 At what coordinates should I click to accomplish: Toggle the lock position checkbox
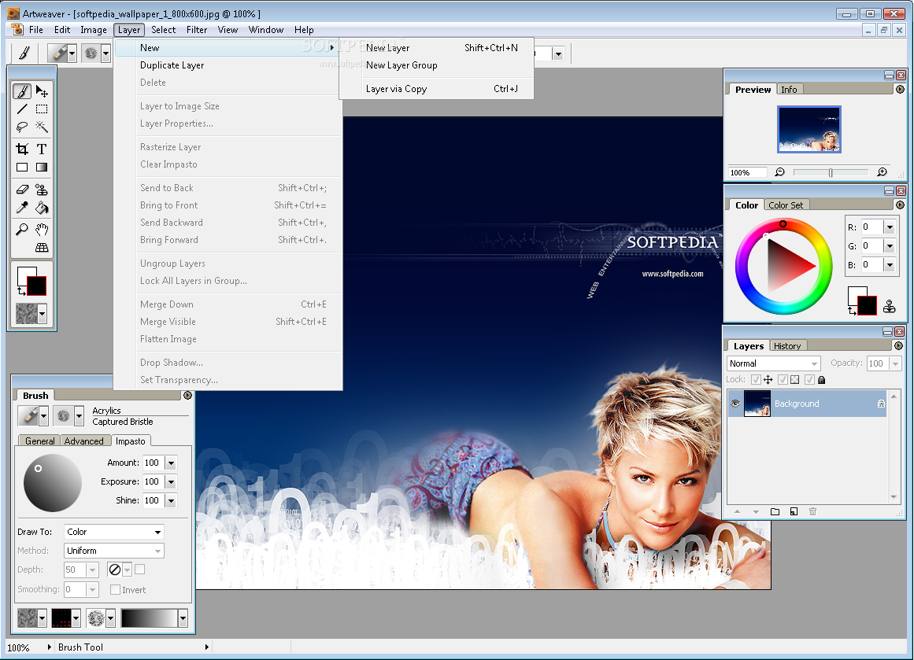click(756, 380)
